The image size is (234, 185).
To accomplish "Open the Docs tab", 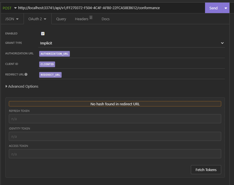I will 105,19.
